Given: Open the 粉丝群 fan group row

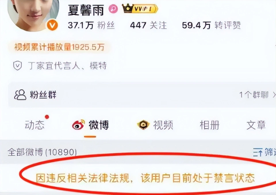Looking at the screenshot, I should tap(142, 95).
